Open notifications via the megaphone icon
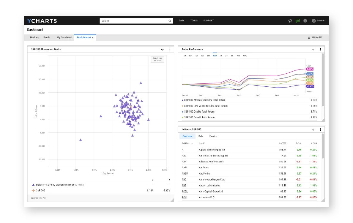The image size is (353, 223). coord(290,20)
